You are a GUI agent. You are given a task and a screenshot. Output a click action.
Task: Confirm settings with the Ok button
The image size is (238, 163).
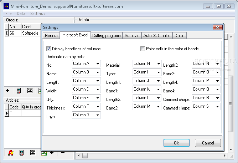point(176,143)
